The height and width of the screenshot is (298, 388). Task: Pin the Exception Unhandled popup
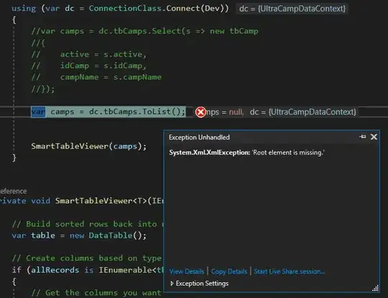coord(363,136)
